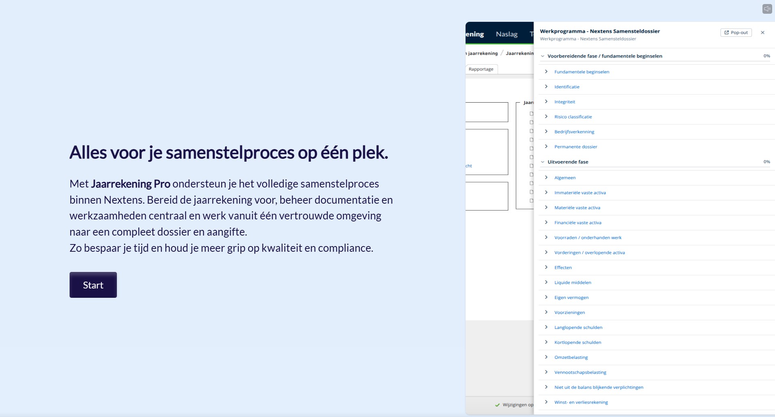Expand the Liquide middelen chevron

(546, 282)
